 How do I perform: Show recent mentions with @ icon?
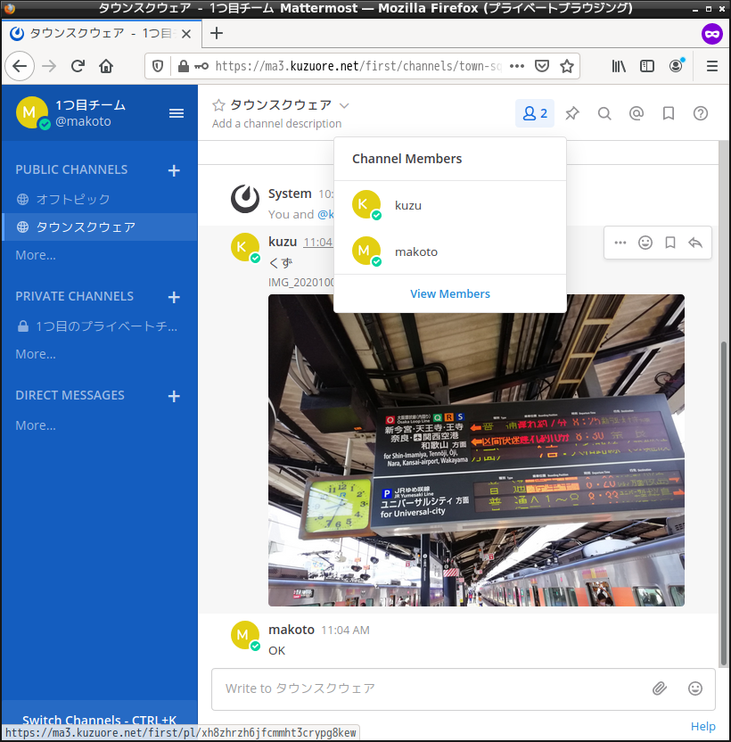637,113
